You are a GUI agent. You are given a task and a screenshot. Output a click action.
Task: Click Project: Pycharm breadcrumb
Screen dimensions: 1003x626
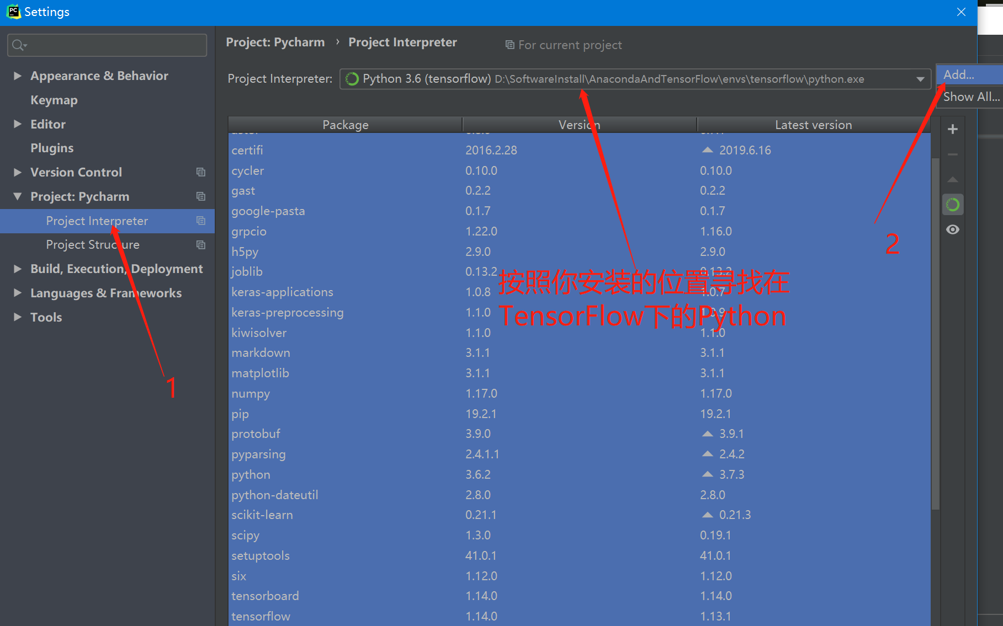(275, 42)
